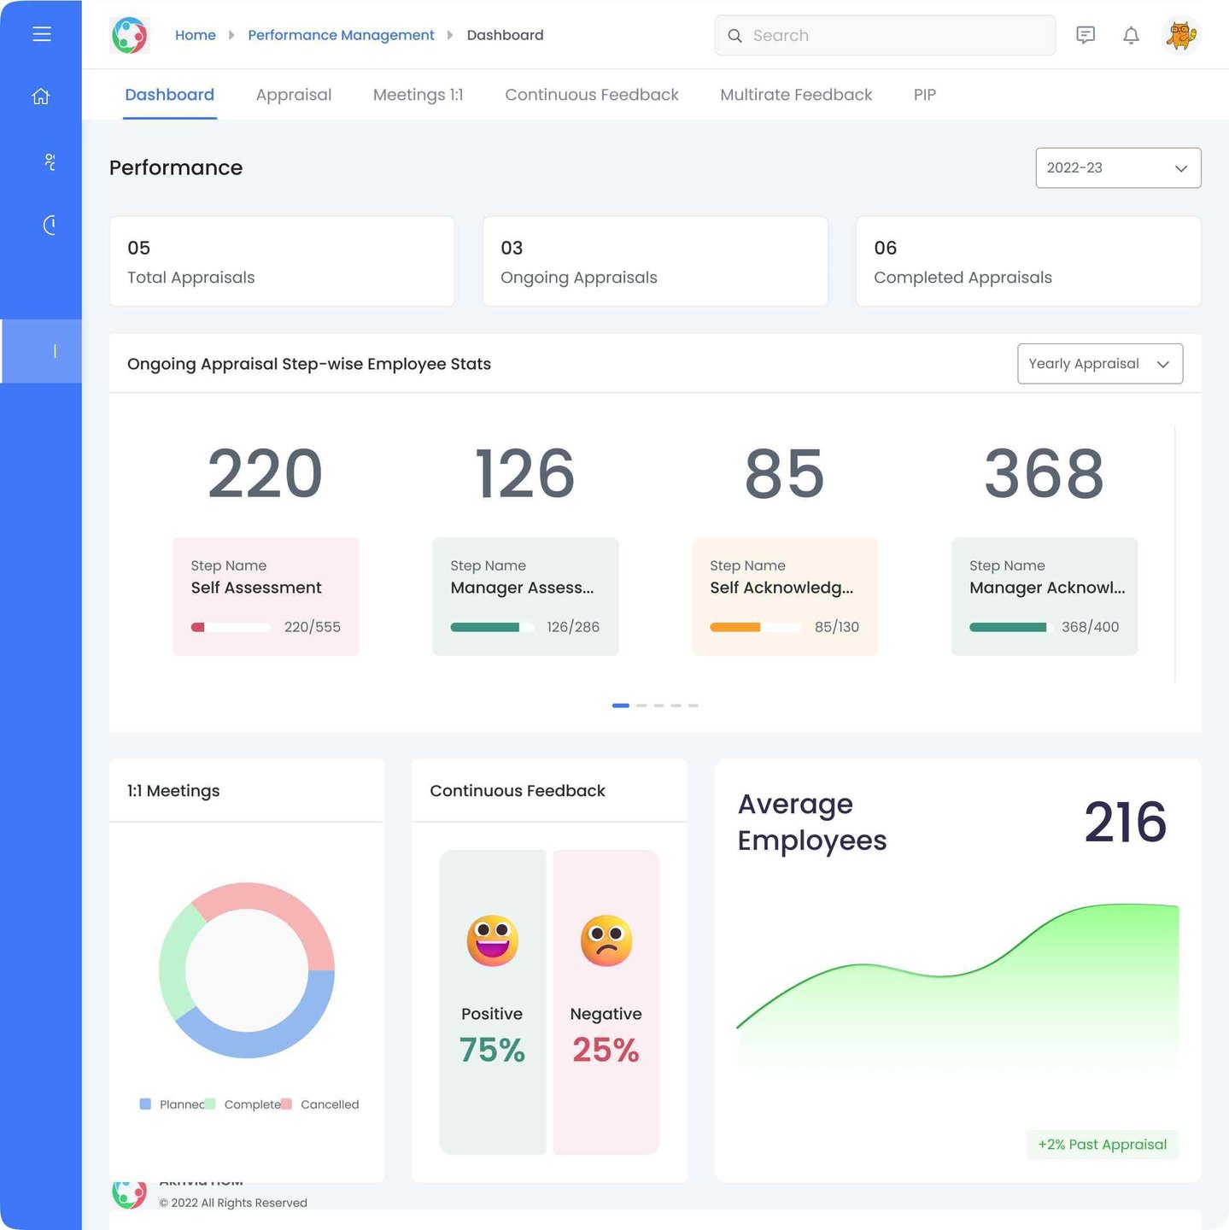Image resolution: width=1229 pixels, height=1230 pixels.
Task: Open the messages chat icon
Action: pos(1085,35)
